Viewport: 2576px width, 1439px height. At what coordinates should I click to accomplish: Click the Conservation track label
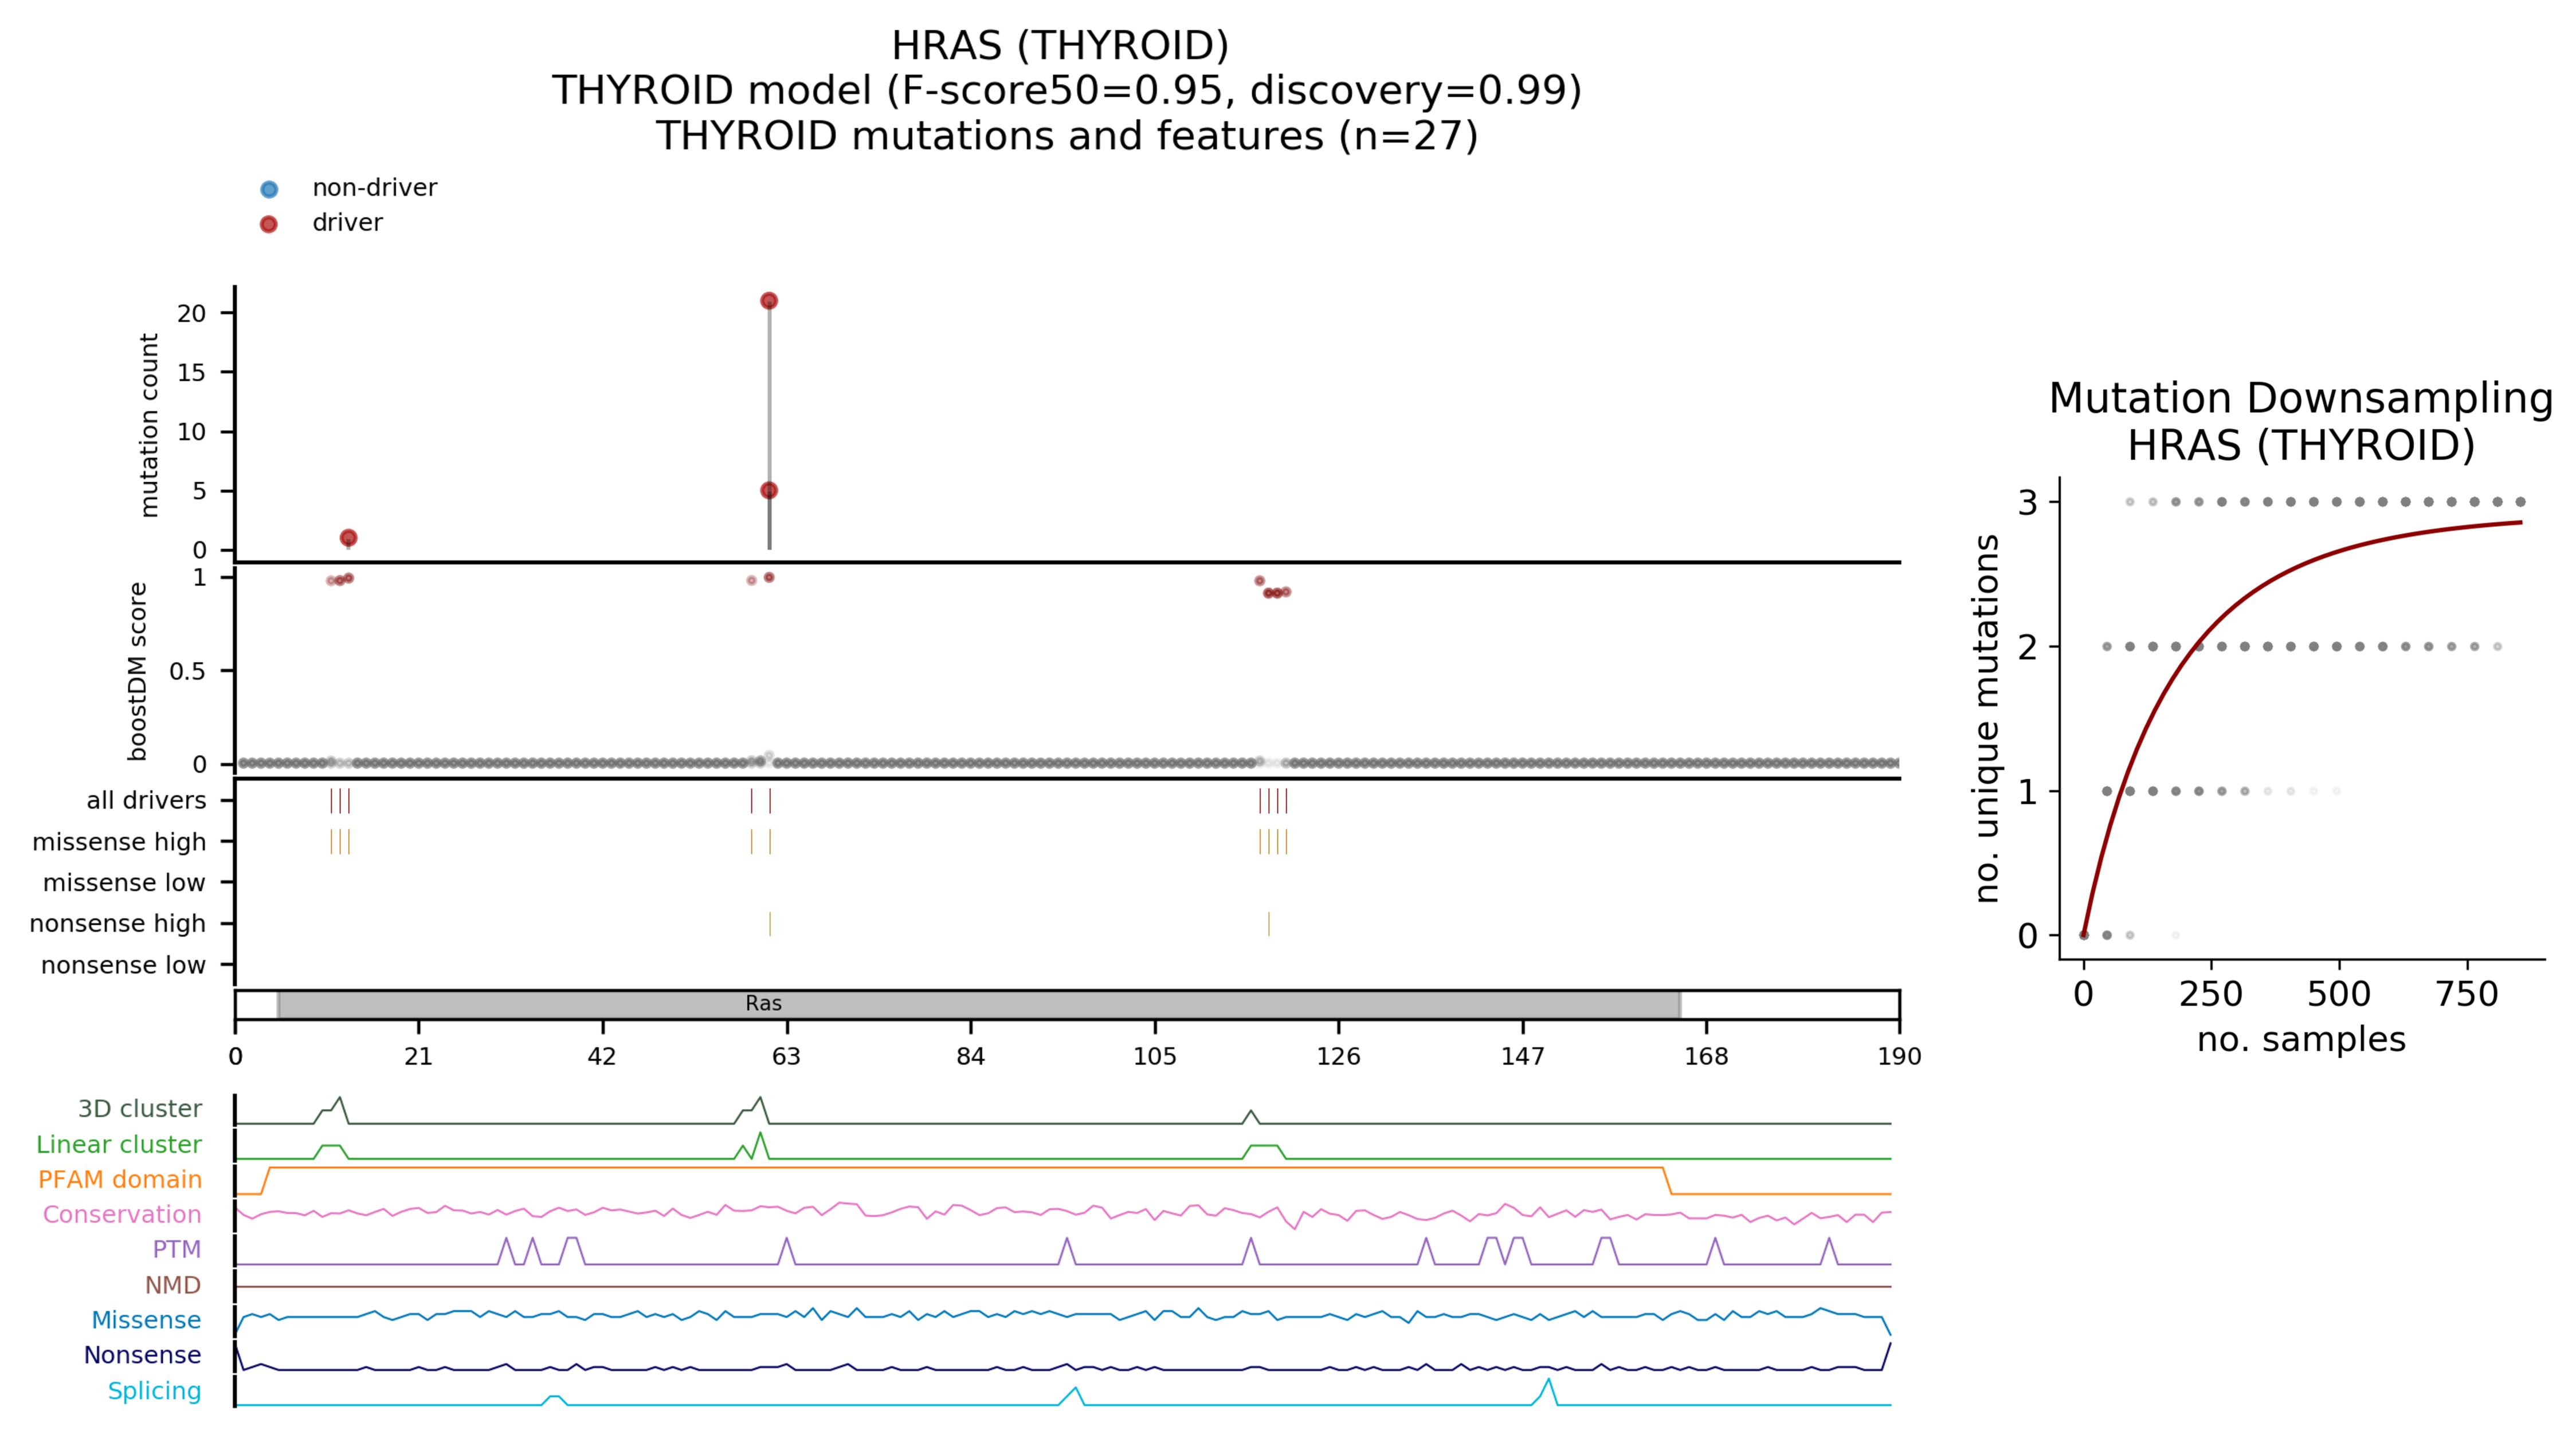pyautogui.click(x=121, y=1214)
